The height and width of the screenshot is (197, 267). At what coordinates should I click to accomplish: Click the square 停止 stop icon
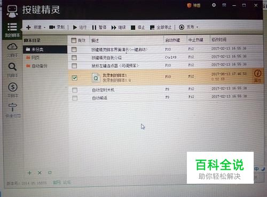pos(133,28)
